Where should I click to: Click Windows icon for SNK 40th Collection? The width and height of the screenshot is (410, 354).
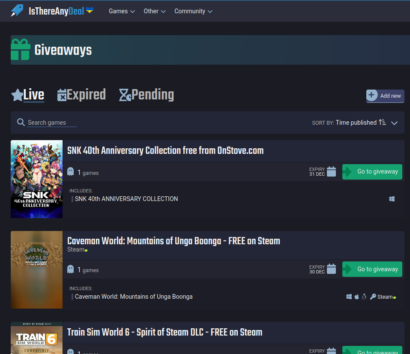(392, 199)
